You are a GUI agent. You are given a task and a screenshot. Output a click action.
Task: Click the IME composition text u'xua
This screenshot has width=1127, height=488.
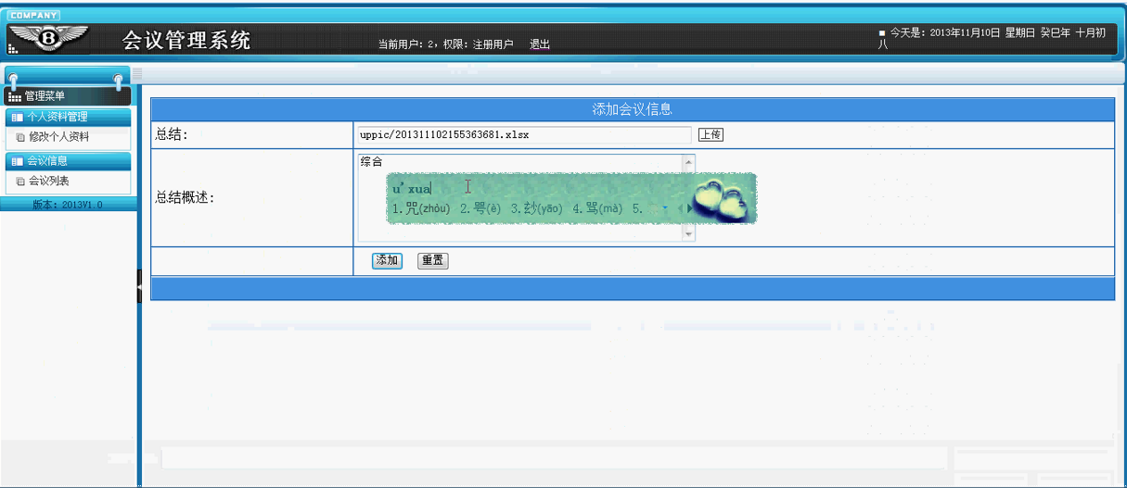tap(412, 189)
